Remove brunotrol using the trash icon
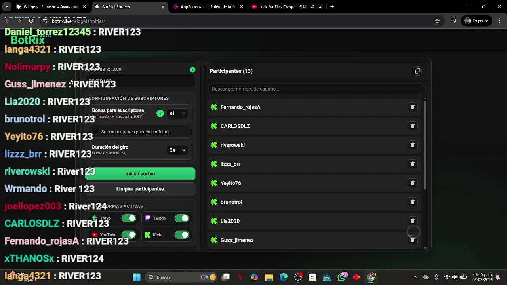The width and height of the screenshot is (507, 285). [412, 202]
